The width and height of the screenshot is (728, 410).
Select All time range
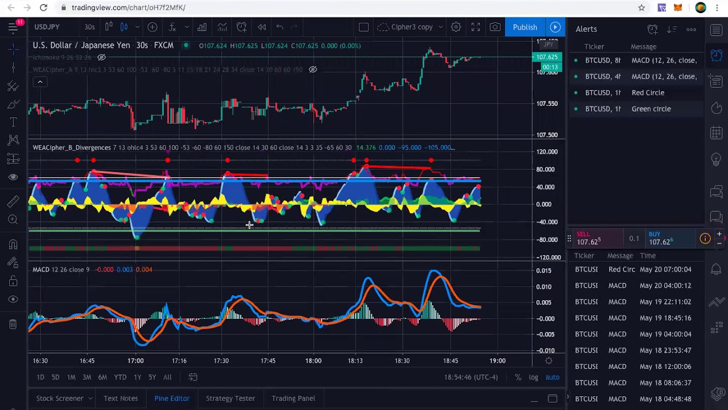coord(167,377)
